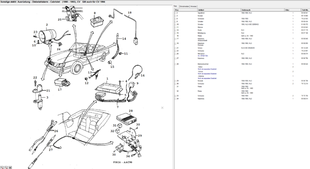This screenshot has width=310, height=169.
Task: Click the 'NLS-USE 30526035' usage cell
Action: point(248,48)
